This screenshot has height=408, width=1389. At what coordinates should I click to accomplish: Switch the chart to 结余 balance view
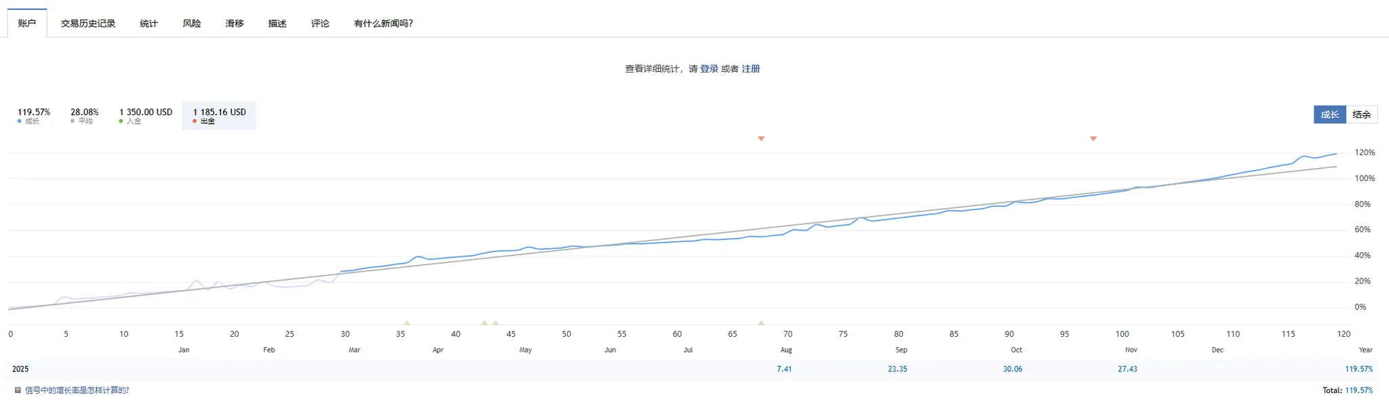1361,115
